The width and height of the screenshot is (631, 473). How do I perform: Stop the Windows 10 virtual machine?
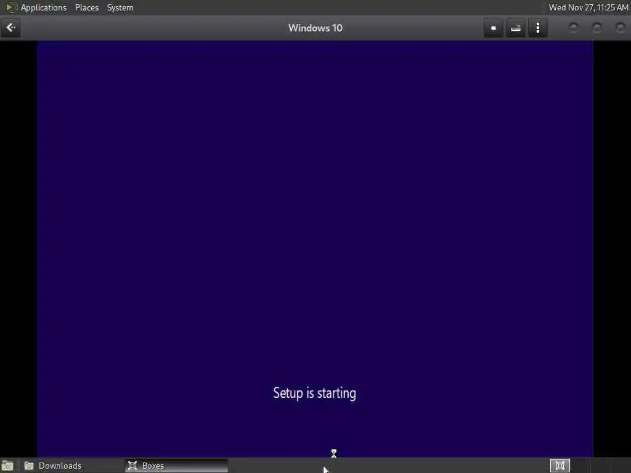[494, 28]
